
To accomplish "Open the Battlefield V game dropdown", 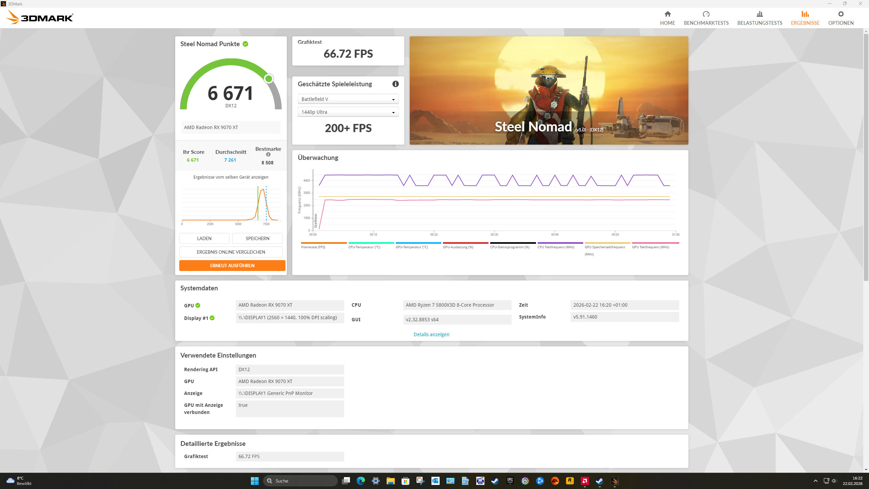I will (x=348, y=99).
